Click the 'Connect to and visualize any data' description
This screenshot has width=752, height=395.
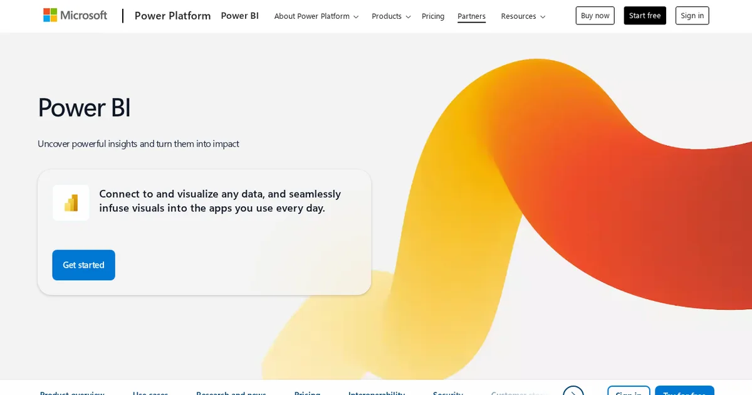tap(220, 201)
